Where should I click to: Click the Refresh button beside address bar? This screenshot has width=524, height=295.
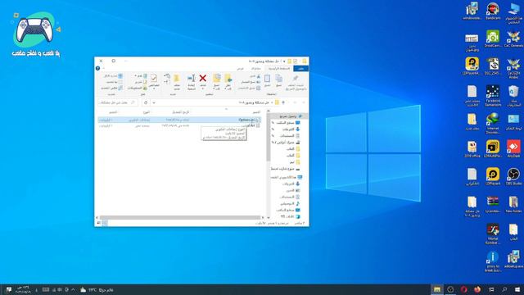coord(146,102)
